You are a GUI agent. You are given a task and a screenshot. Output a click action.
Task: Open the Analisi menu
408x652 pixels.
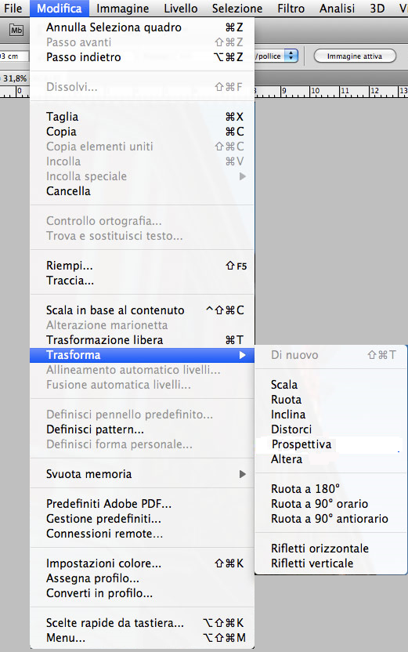coord(337,9)
